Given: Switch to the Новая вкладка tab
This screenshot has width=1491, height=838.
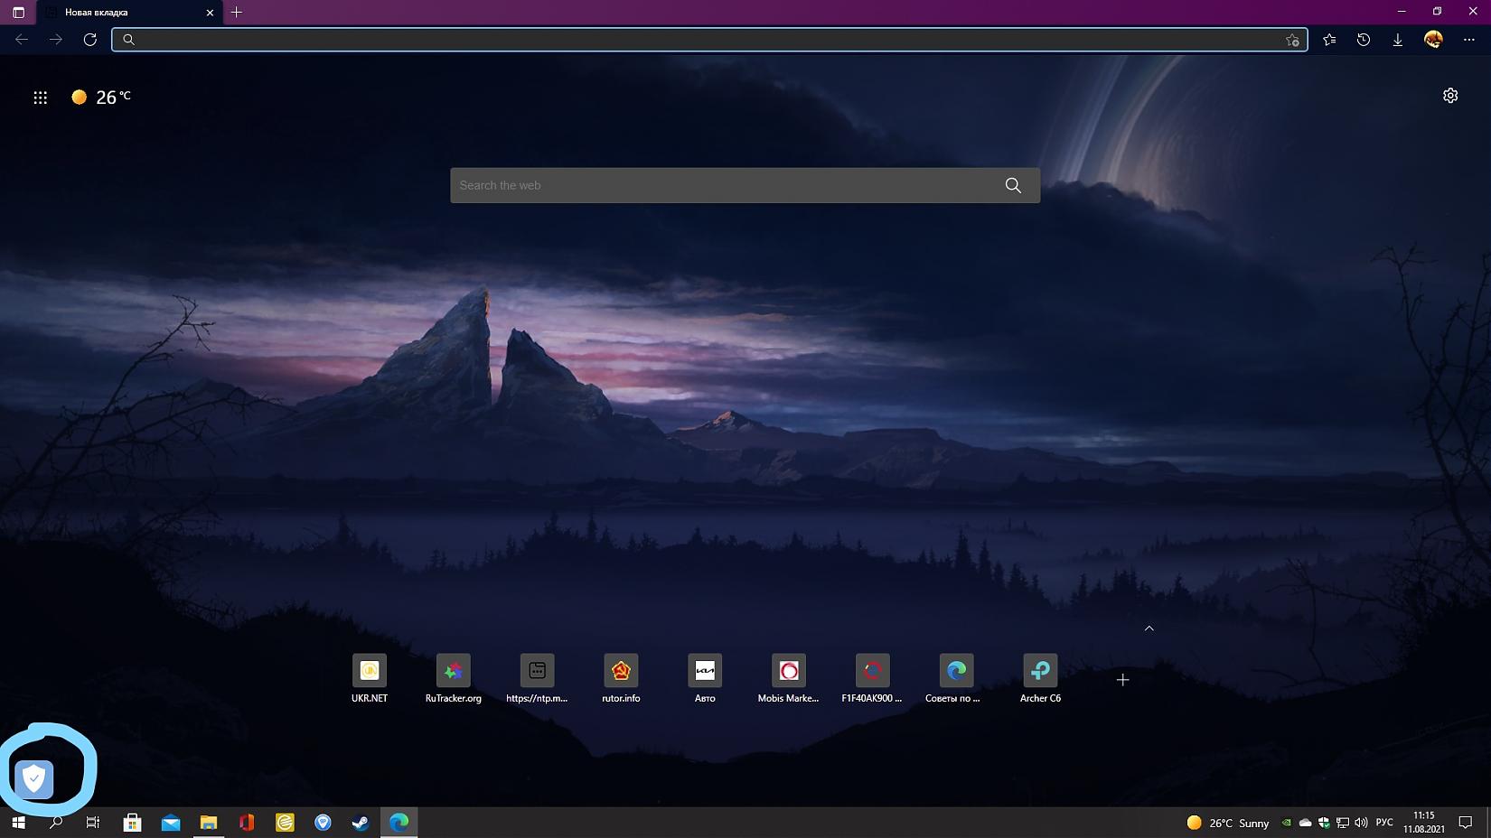Looking at the screenshot, I should point(127,13).
